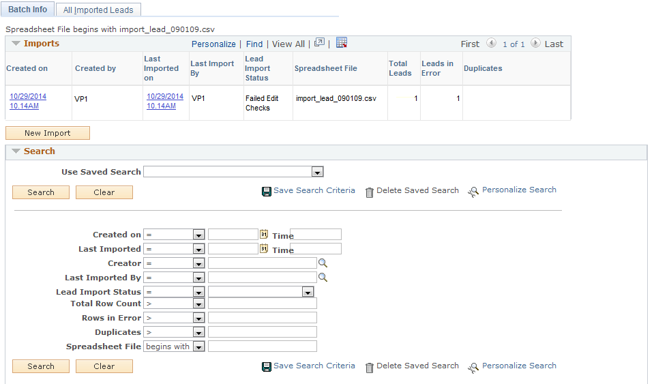Click the Find link in Imports
Image resolution: width=654 pixels, height=384 pixels.
(x=254, y=44)
